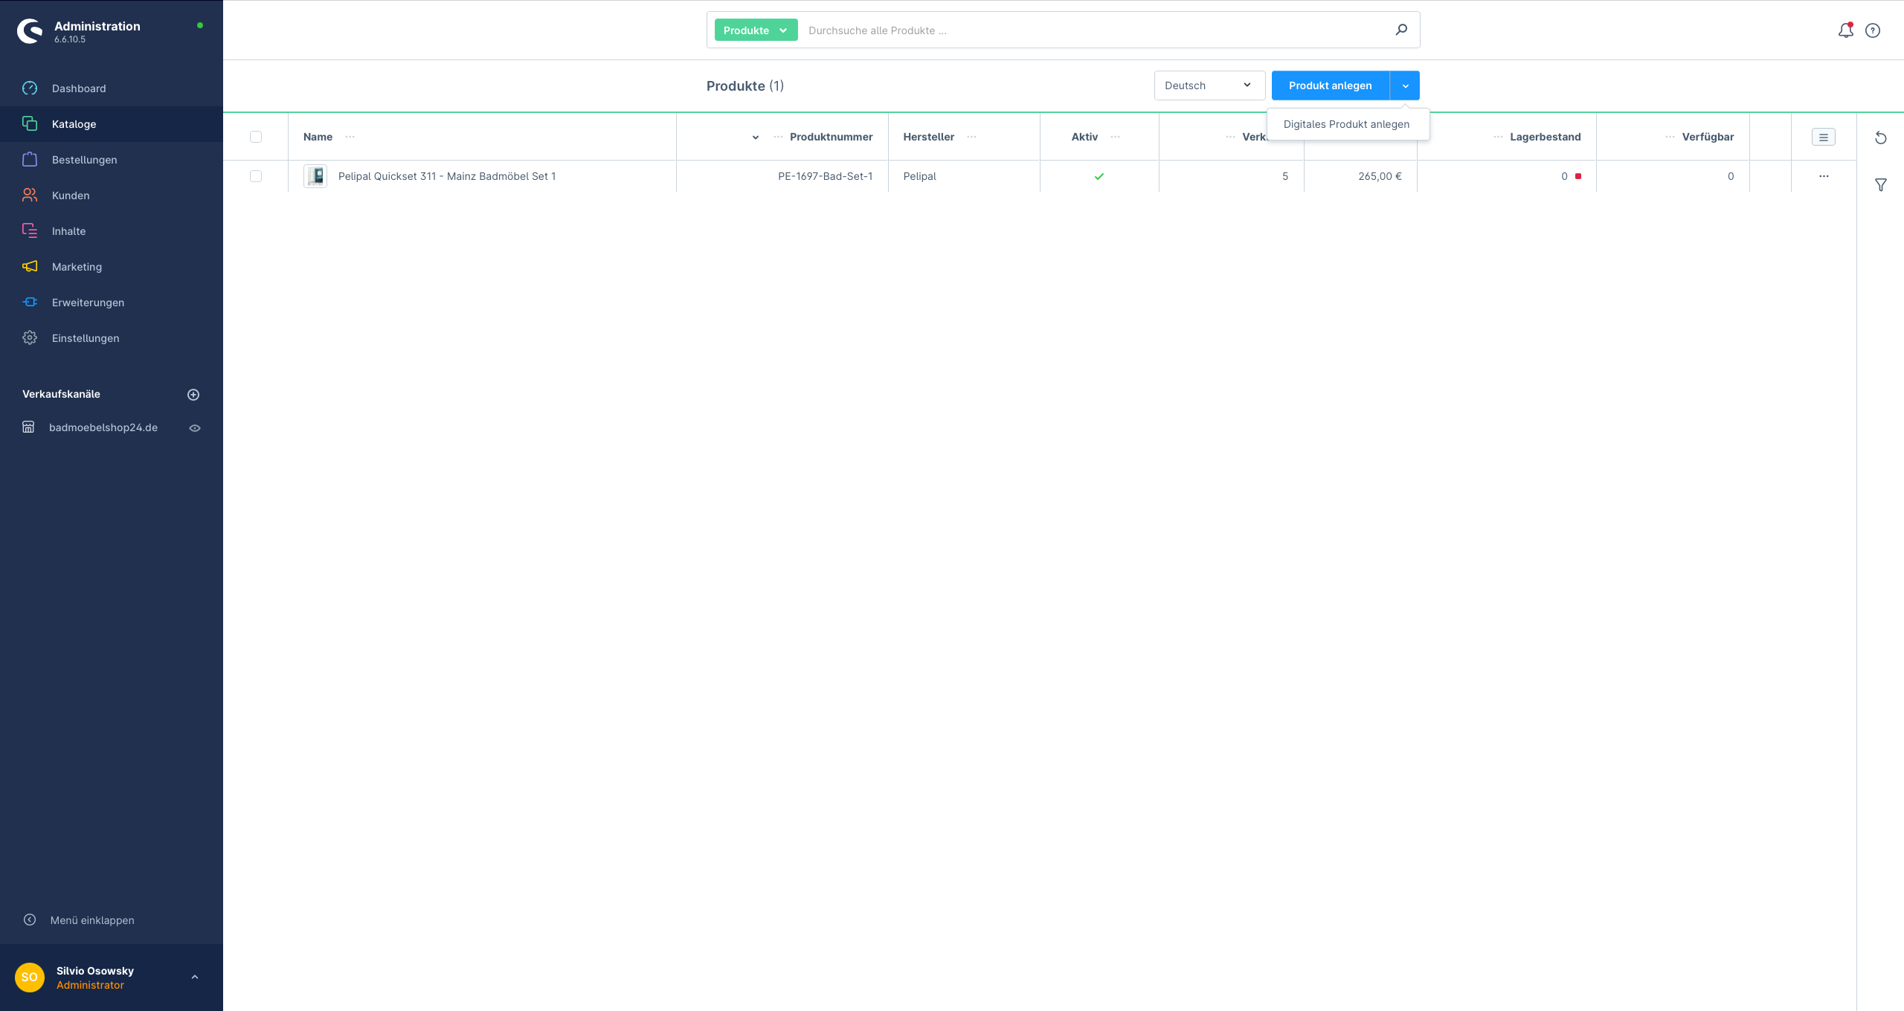Click the help question mark icon
This screenshot has width=1904, height=1011.
pyautogui.click(x=1873, y=30)
